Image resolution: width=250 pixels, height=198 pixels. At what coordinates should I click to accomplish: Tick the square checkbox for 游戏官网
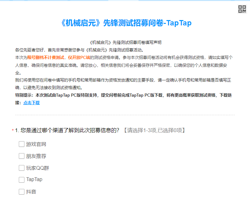(22, 144)
